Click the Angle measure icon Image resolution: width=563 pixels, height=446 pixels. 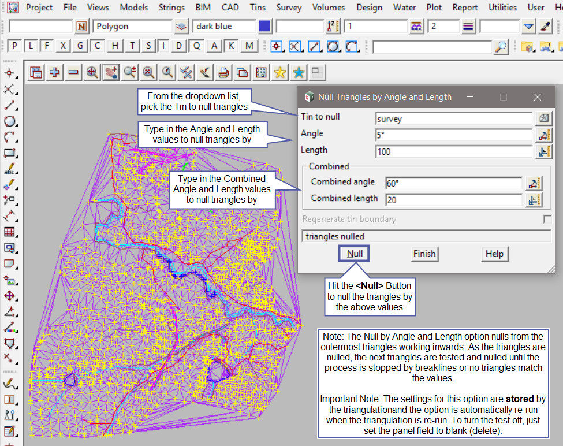(544, 135)
